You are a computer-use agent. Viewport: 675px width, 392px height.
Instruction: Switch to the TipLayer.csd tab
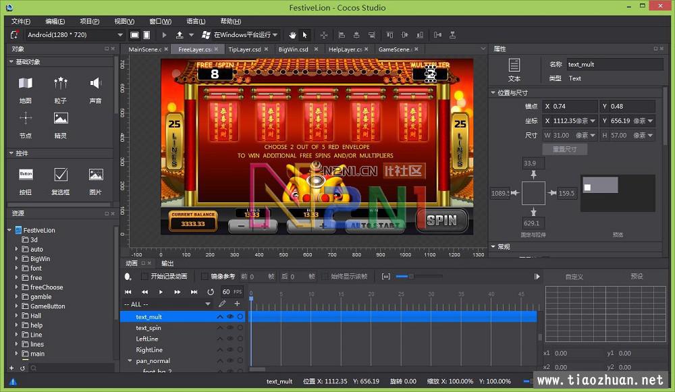[x=244, y=49]
